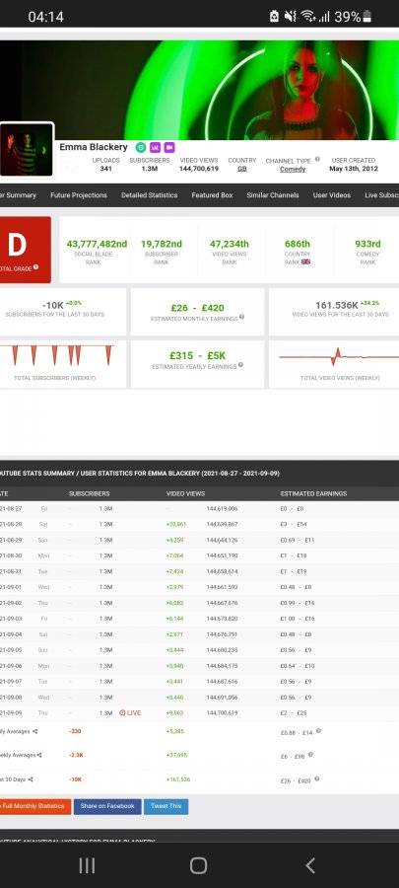Open the Detailed Statistics tab
This screenshot has width=399, height=888.
pos(149,194)
